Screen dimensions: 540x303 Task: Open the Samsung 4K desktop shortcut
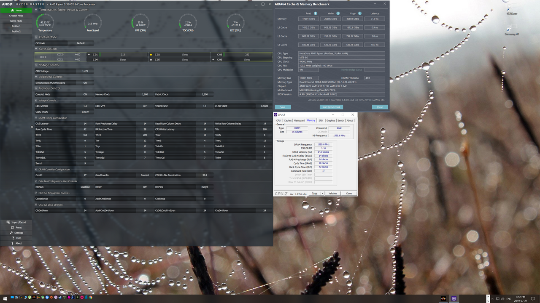coord(511,30)
